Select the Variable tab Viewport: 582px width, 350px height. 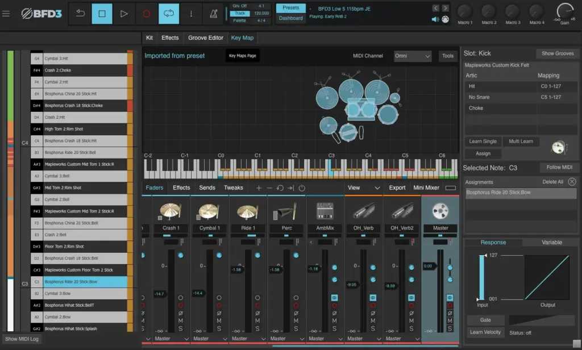(x=551, y=243)
